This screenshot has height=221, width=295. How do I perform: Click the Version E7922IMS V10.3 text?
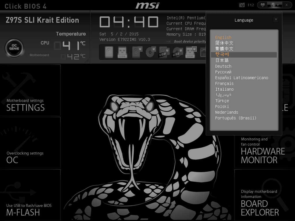(124, 39)
